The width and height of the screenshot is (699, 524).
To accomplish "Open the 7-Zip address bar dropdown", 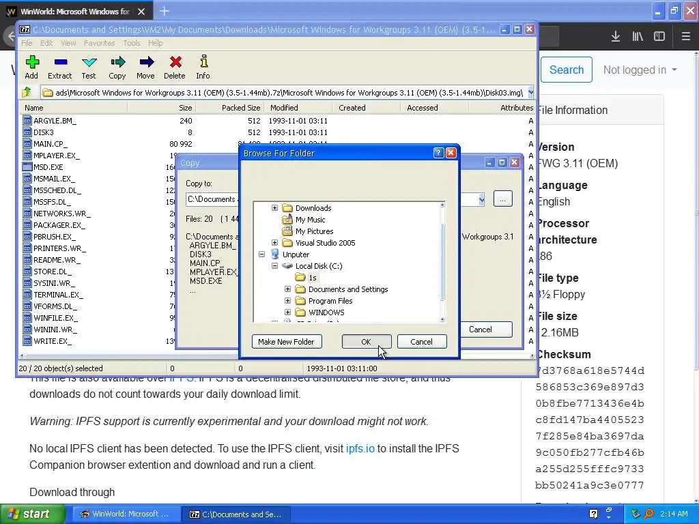I will point(530,93).
